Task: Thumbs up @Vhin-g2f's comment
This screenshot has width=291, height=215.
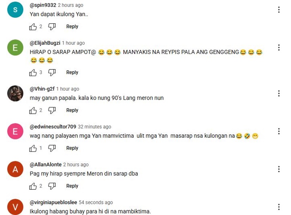Action: (x=33, y=111)
